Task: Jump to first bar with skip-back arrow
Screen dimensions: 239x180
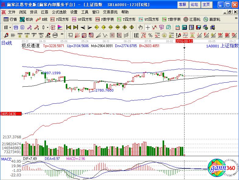Action: click(x=69, y=27)
